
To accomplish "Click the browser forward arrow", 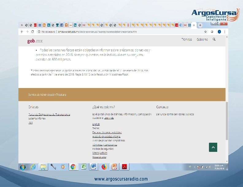I will tap(27, 32).
